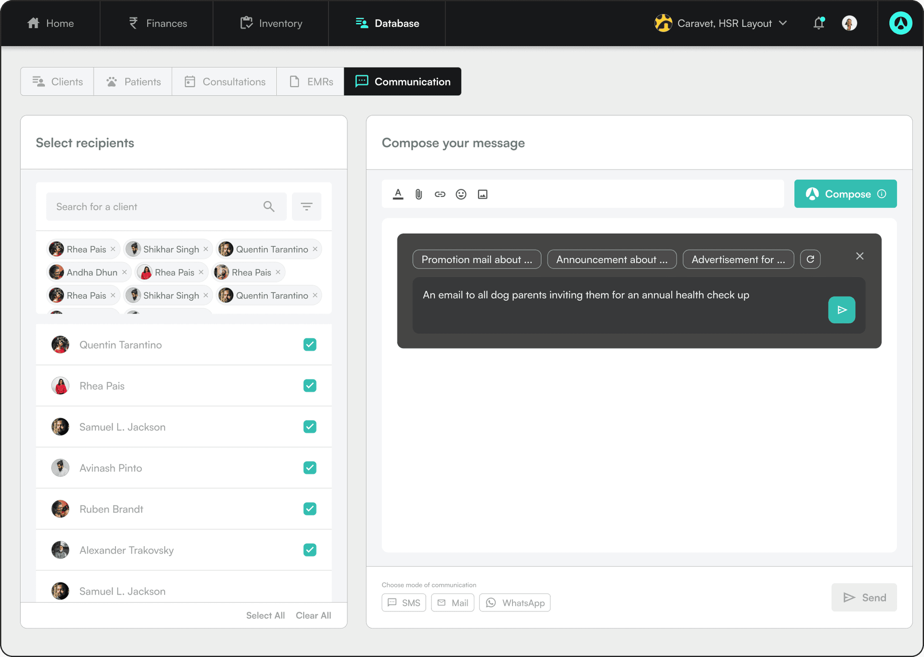Refresh the prompt suggestions
The height and width of the screenshot is (657, 924).
pos(810,259)
